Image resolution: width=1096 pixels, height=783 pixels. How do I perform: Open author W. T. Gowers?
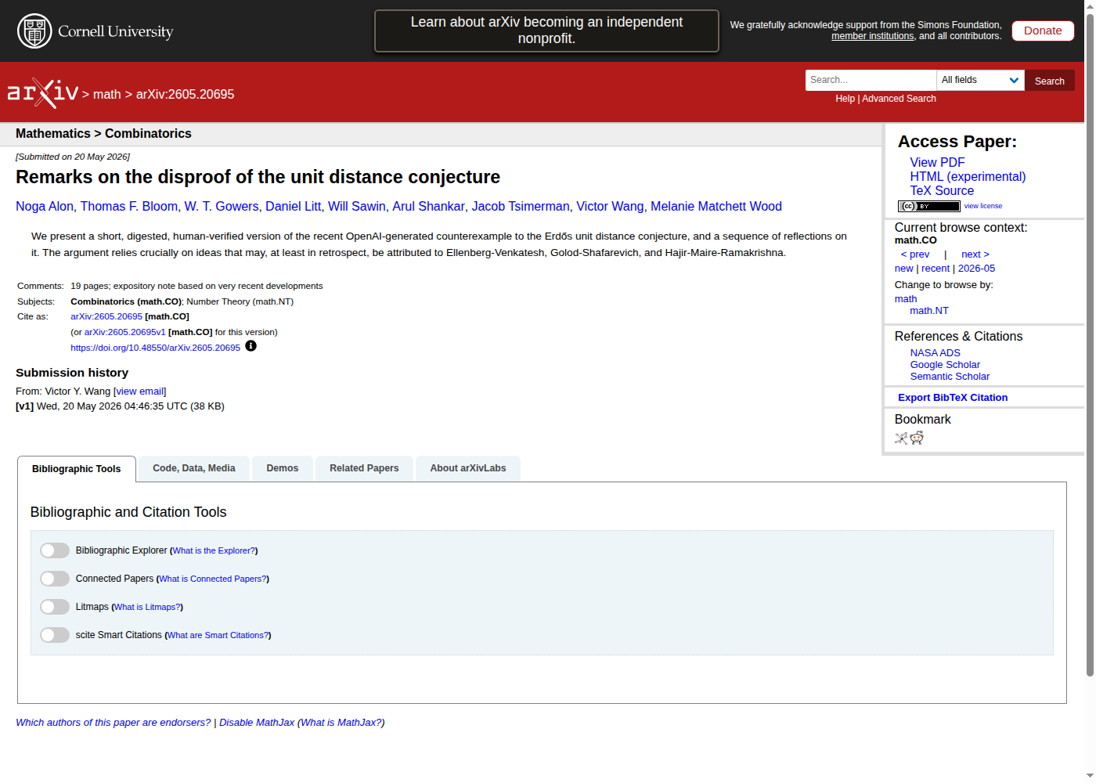click(x=222, y=206)
